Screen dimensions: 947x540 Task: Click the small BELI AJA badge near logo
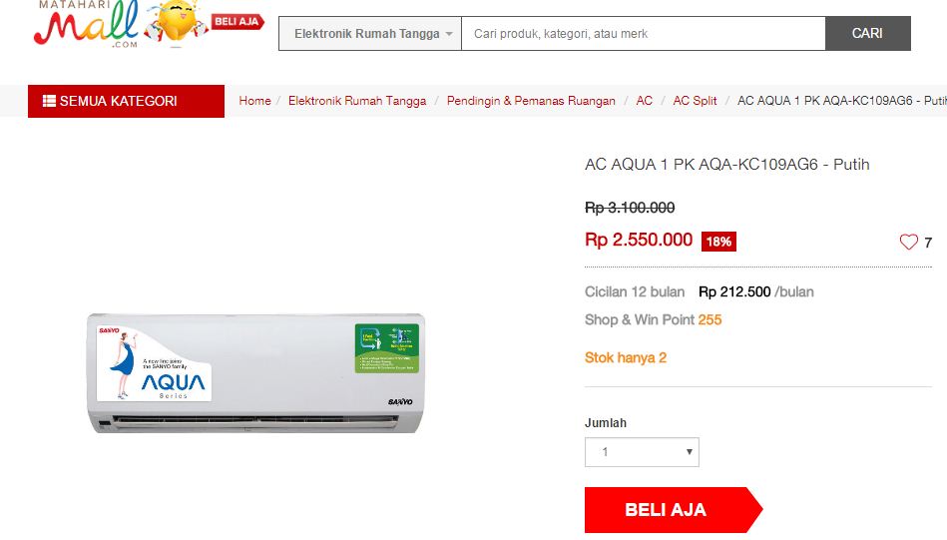(237, 22)
